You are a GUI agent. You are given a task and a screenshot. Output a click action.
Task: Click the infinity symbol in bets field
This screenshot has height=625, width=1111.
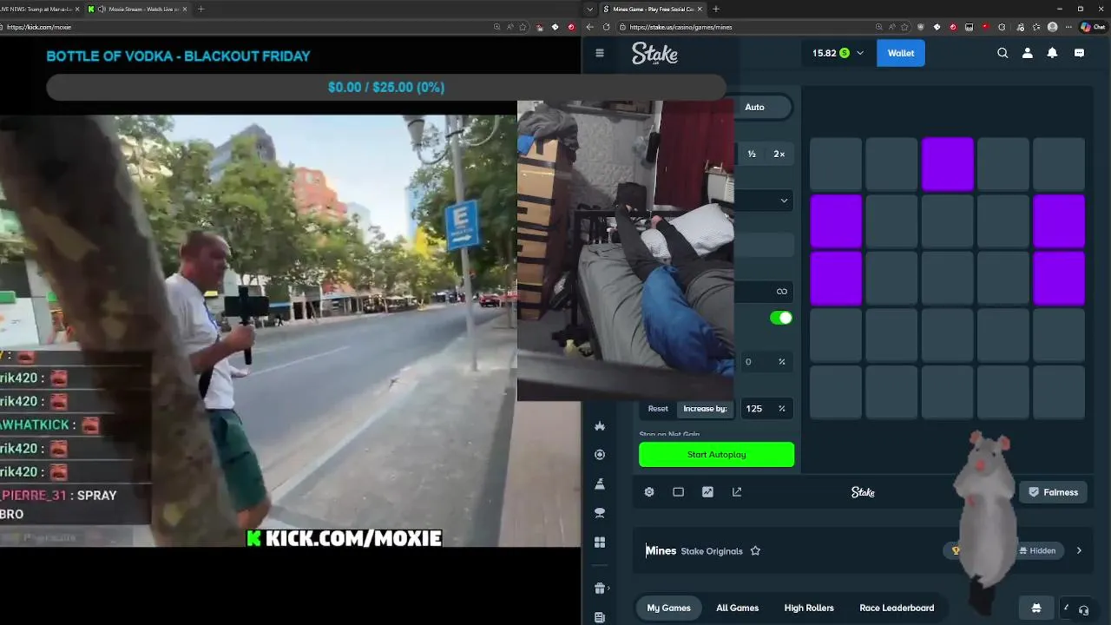[782, 292]
